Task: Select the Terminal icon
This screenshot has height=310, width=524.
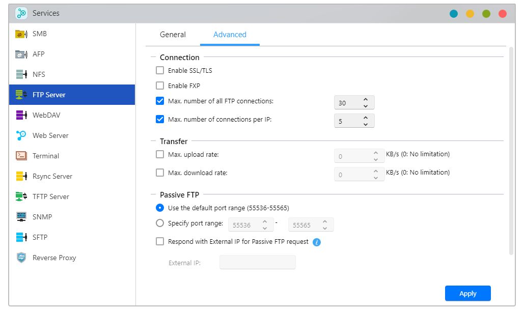Action: pos(21,156)
